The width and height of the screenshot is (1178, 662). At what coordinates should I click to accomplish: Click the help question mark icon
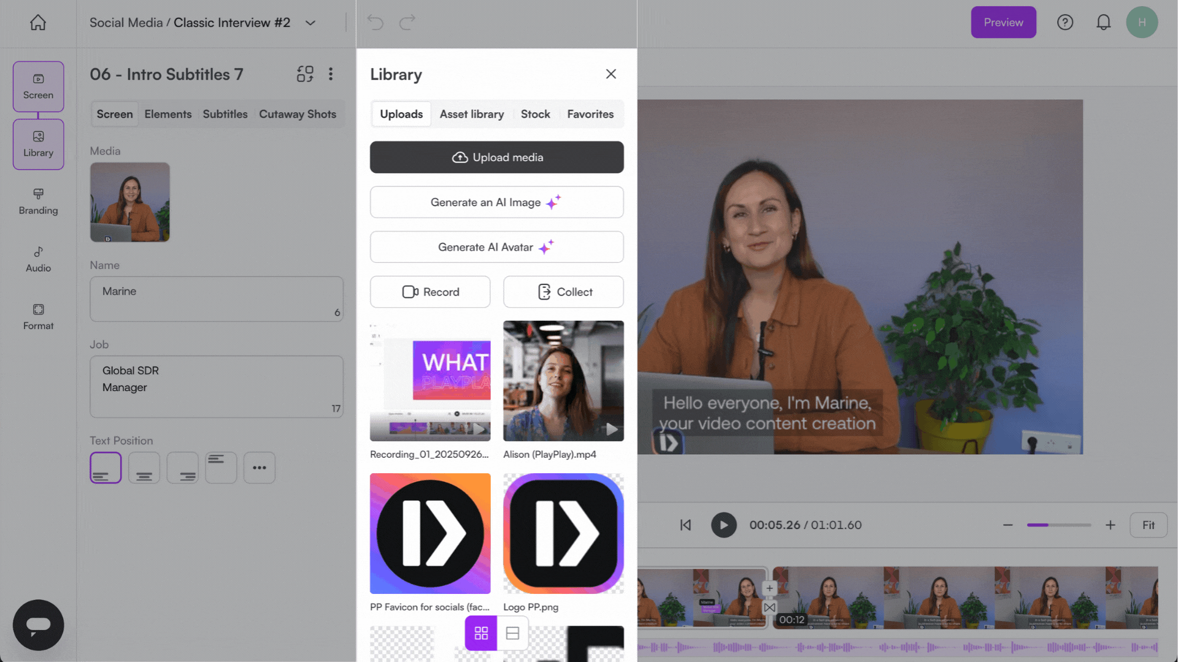click(1065, 23)
